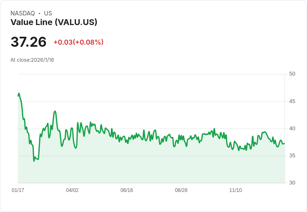
Task: Click the chart's lowest dip near 34
Action: tap(34, 161)
